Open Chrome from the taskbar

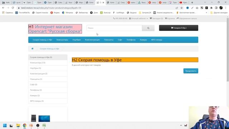pyautogui.click(x=25, y=125)
